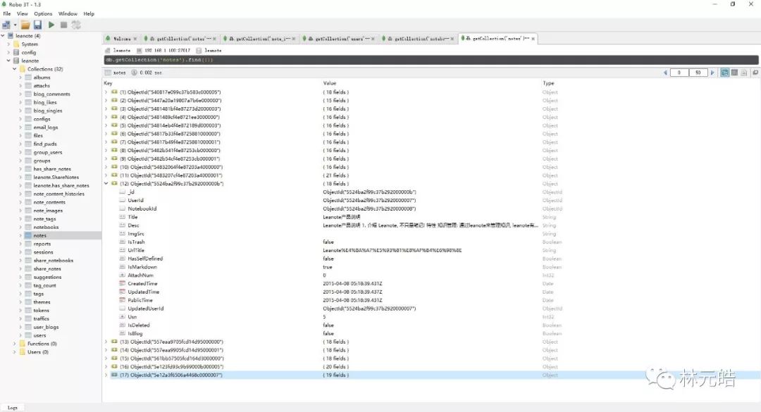Switch results to table view mode
Image resolution: width=761 pixels, height=412 pixels.
click(x=734, y=73)
